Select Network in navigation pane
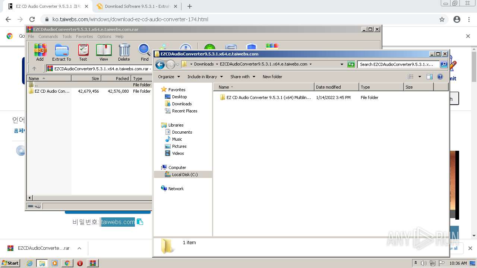The width and height of the screenshot is (477, 268). pos(176,189)
